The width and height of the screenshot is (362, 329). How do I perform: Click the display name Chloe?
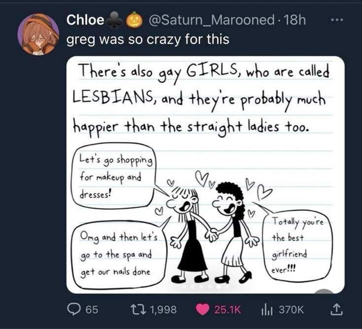click(85, 20)
